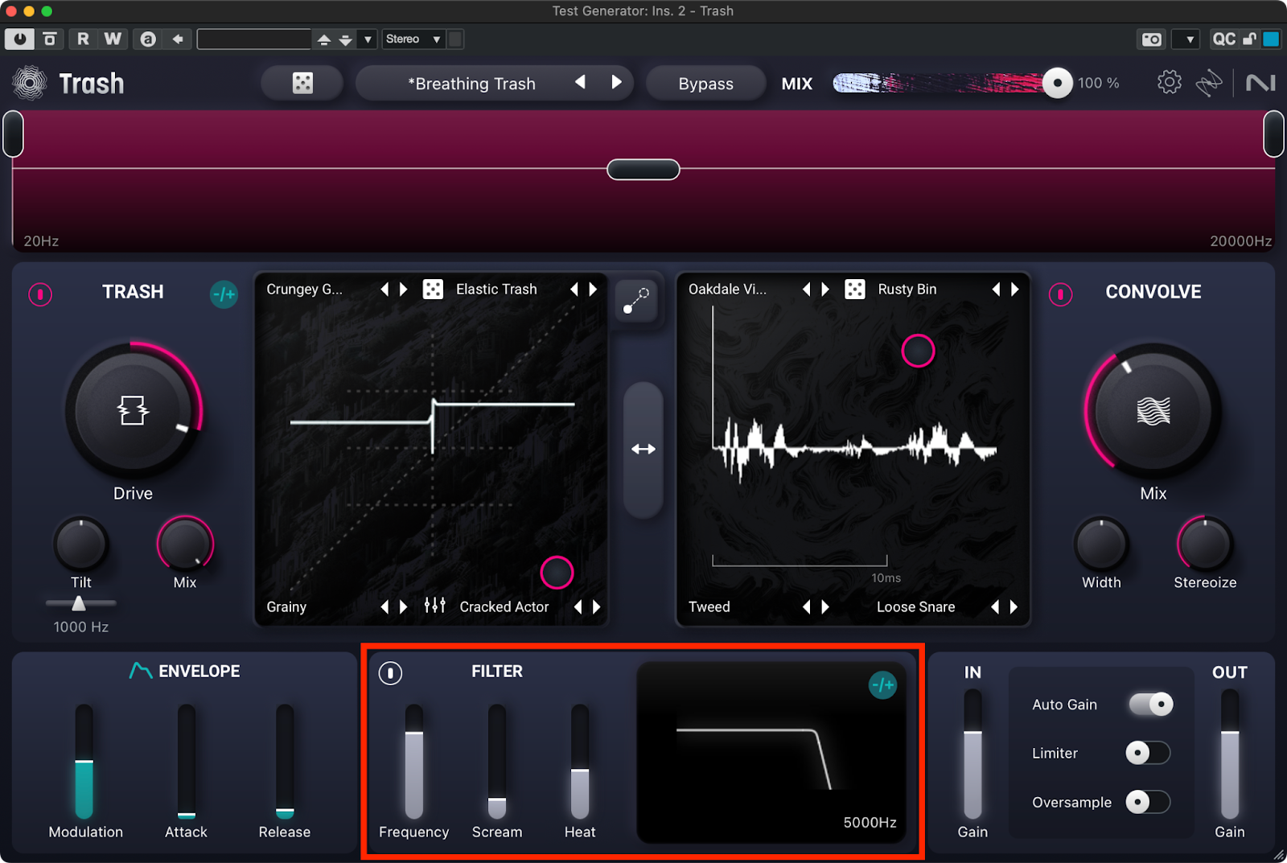The image size is (1287, 863).
Task: Toggle the filter display -/+ button
Action: click(882, 685)
